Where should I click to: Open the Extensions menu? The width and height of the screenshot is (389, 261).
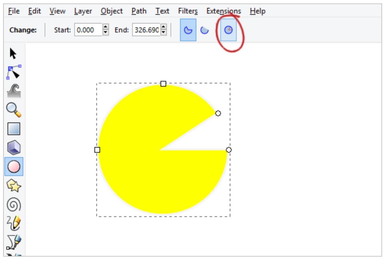click(x=223, y=11)
